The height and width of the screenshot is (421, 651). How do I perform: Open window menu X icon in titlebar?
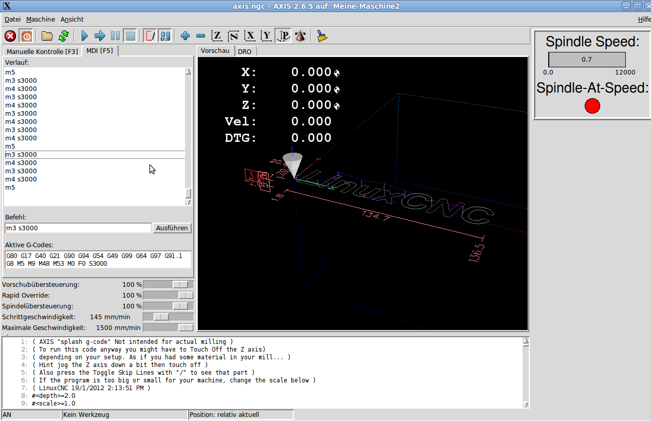[x=6, y=6]
